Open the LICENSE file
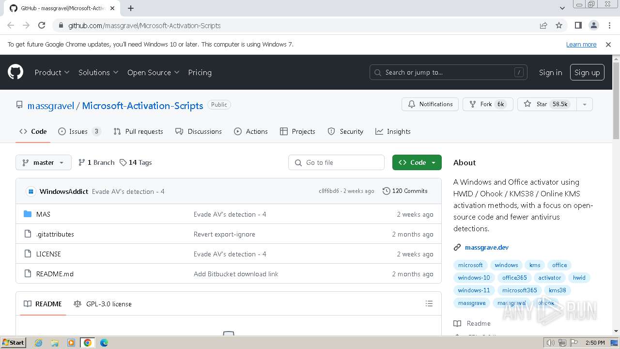This screenshot has width=620, height=349. pyautogui.click(x=48, y=254)
